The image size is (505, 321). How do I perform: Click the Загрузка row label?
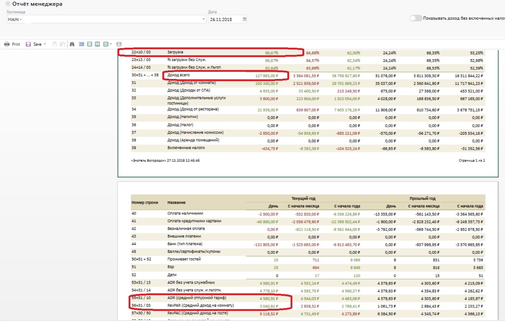tap(175, 52)
